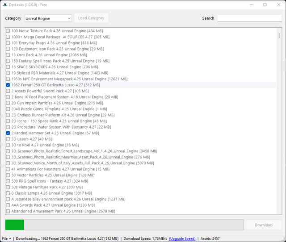Open the File menu in status bar

click(x=6, y=238)
